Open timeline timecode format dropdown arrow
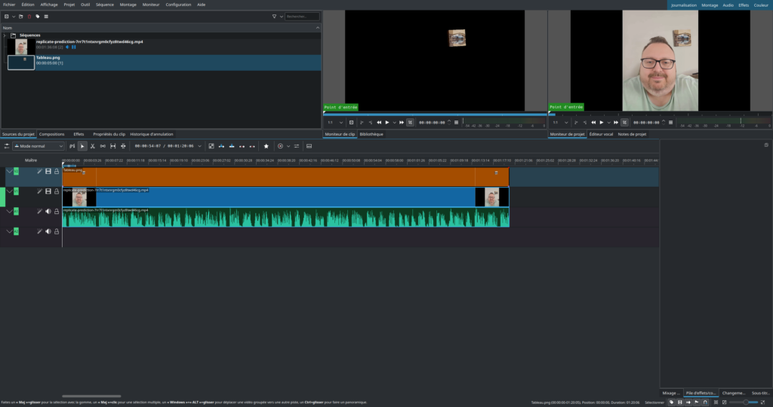 pyautogui.click(x=199, y=146)
